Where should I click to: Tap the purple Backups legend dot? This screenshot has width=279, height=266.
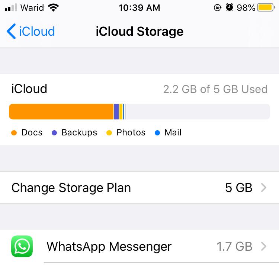click(54, 133)
